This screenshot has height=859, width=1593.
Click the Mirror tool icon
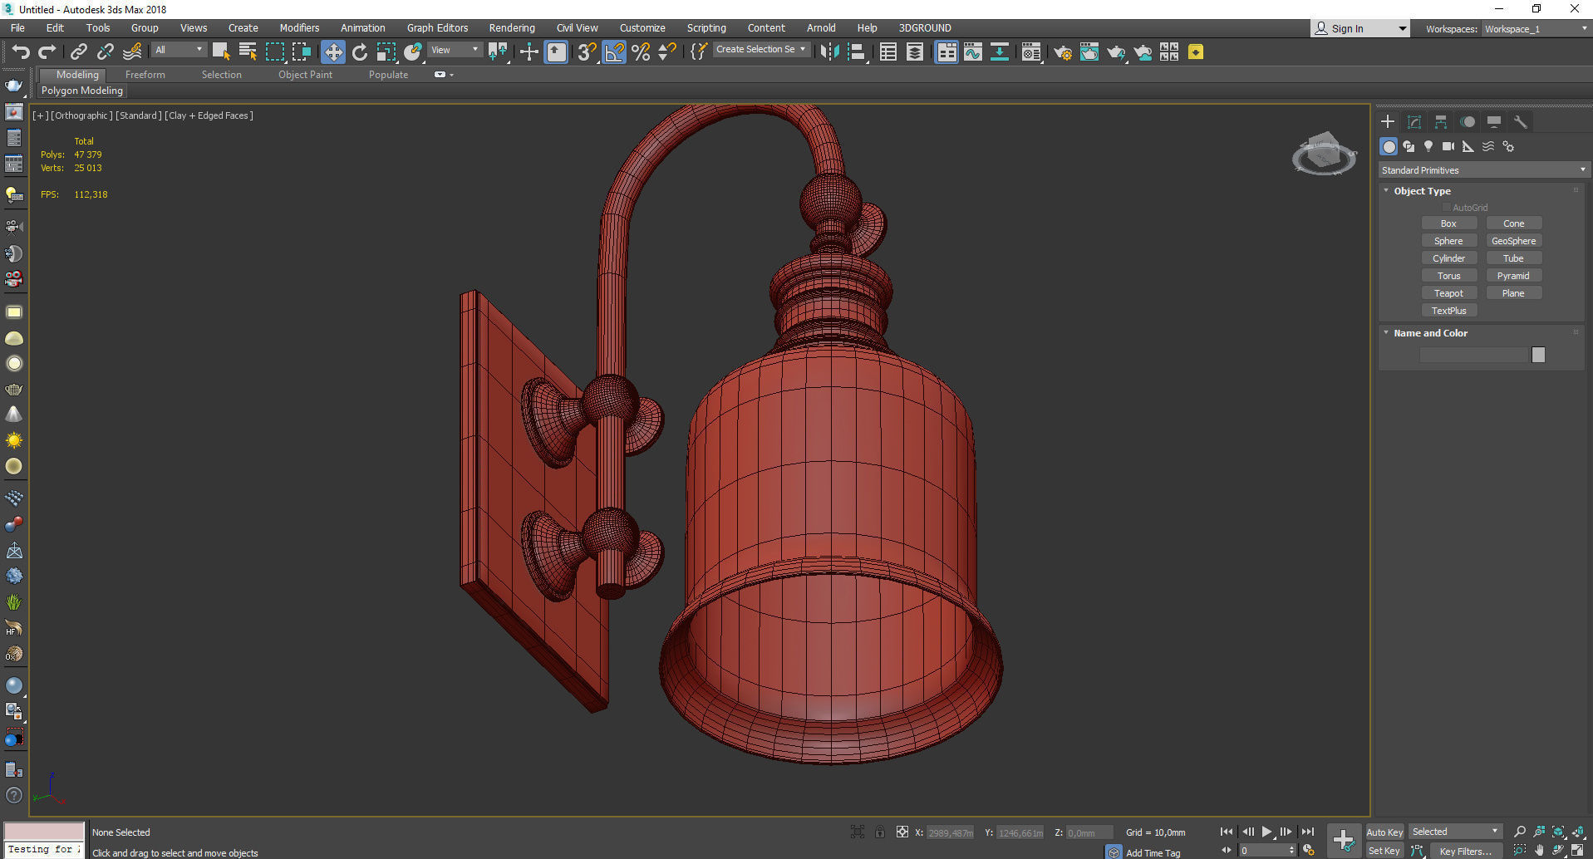(x=828, y=52)
